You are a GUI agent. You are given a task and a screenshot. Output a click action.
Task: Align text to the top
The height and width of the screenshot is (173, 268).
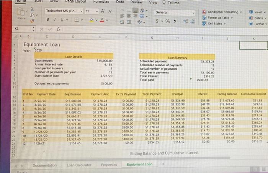[122, 10]
